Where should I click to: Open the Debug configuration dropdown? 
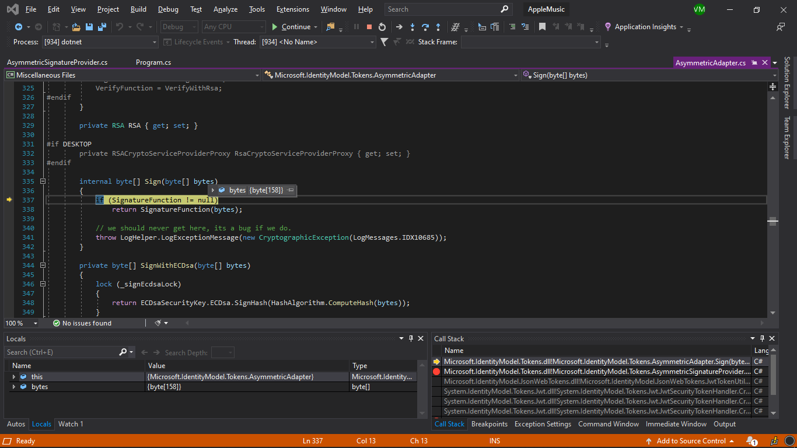[179, 27]
